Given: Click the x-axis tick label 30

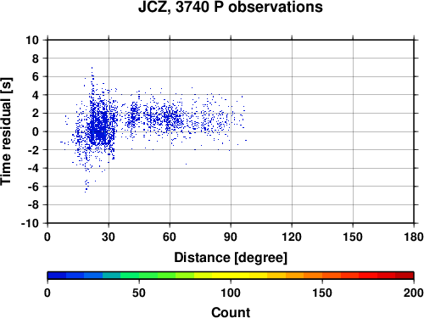Looking at the screenshot, I should (109, 237).
